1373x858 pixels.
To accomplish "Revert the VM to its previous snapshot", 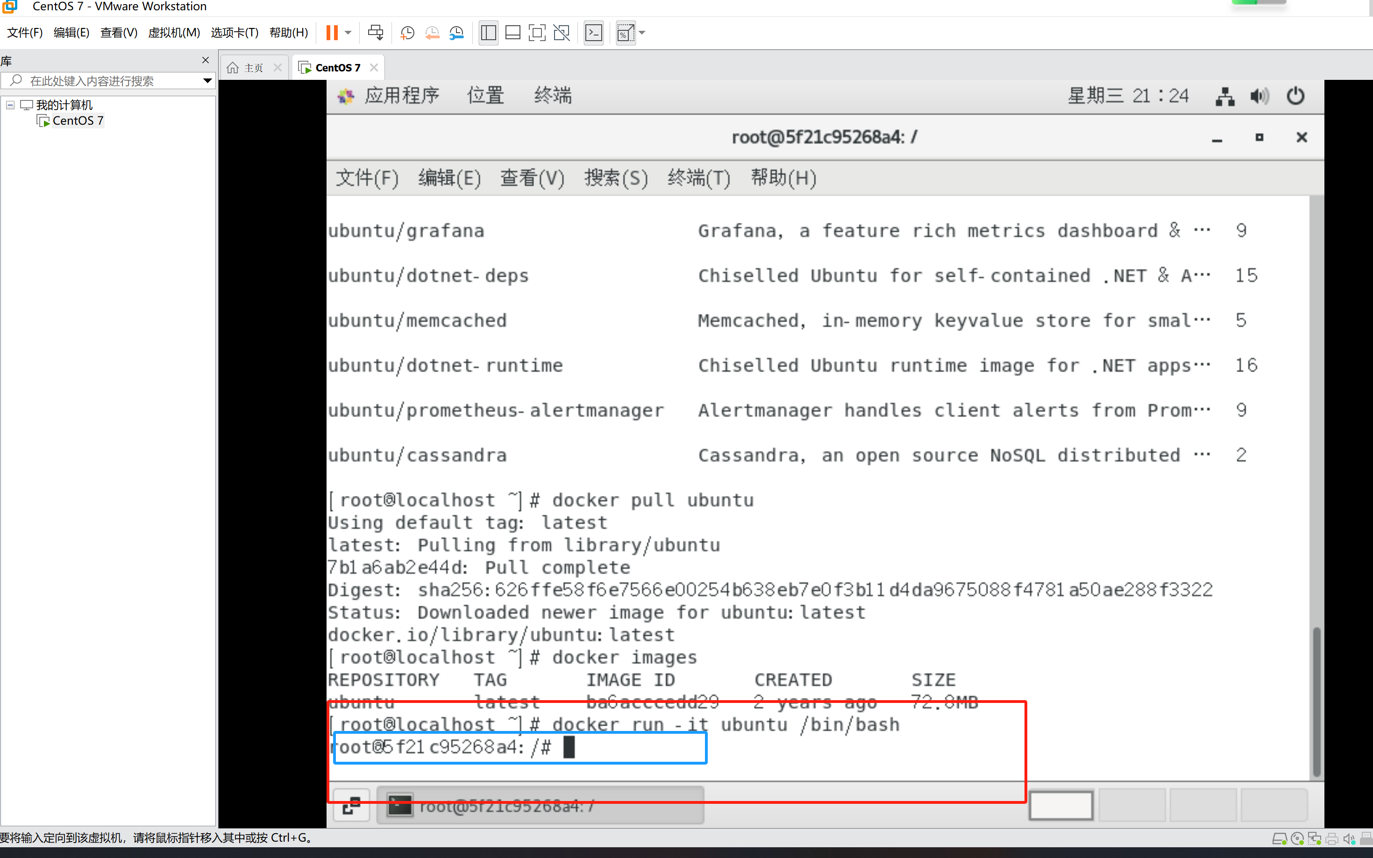I will coord(432,33).
